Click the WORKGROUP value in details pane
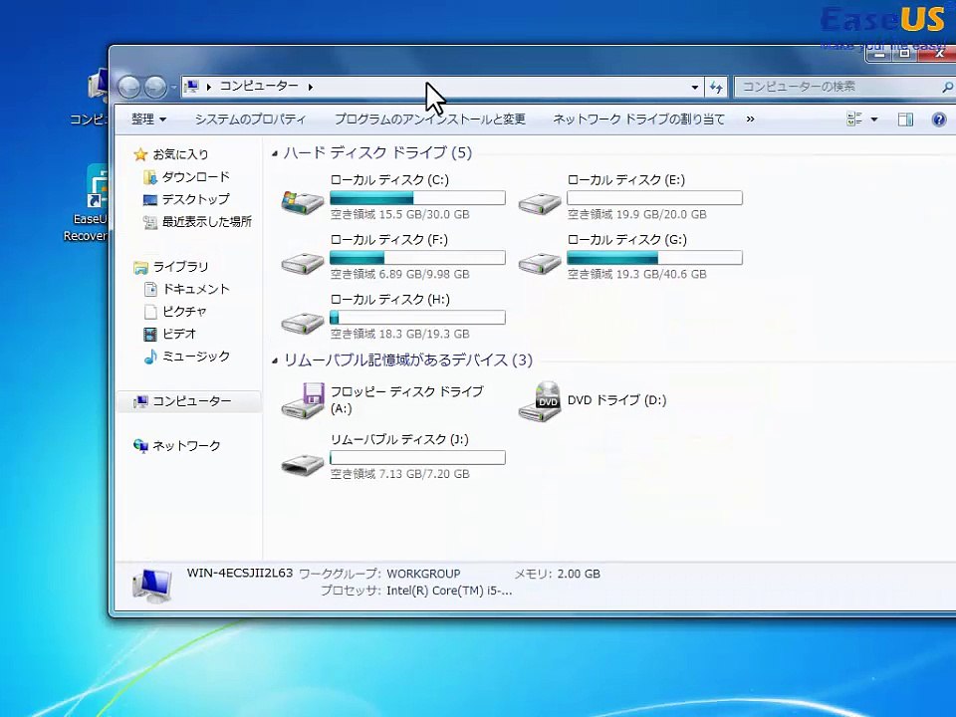This screenshot has width=956, height=717. coord(424,574)
